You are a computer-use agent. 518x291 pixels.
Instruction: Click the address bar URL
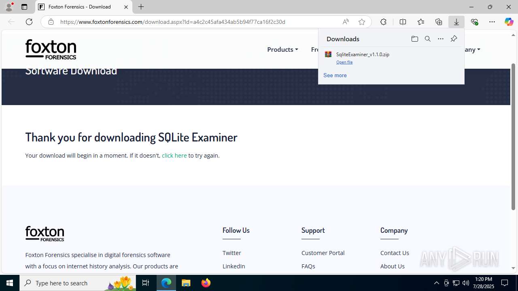173,22
